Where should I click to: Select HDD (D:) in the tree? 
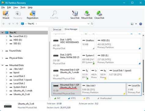click(18, 40)
